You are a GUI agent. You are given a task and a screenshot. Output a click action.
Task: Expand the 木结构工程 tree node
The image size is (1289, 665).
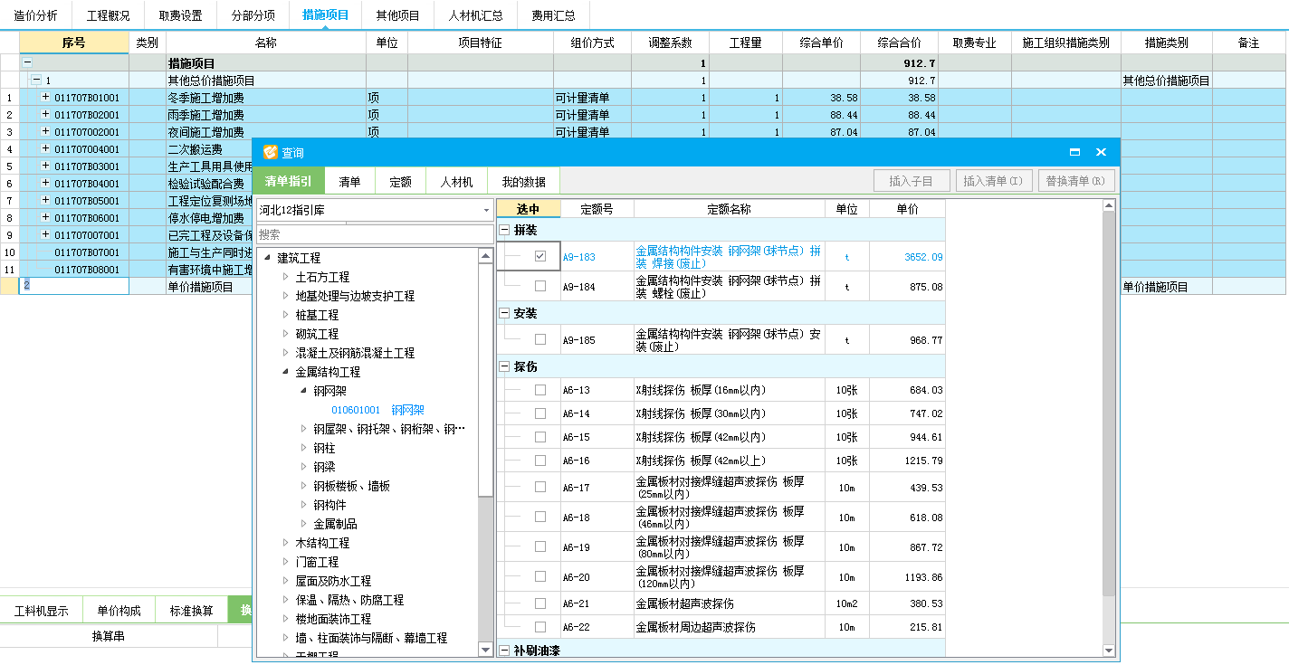click(x=286, y=543)
